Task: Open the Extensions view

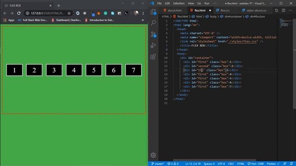Action: (153, 57)
